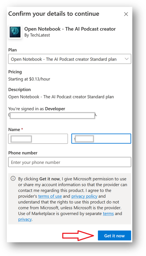Click the Open Notebook app logo icon
The image size is (146, 256).
tap(15, 32)
